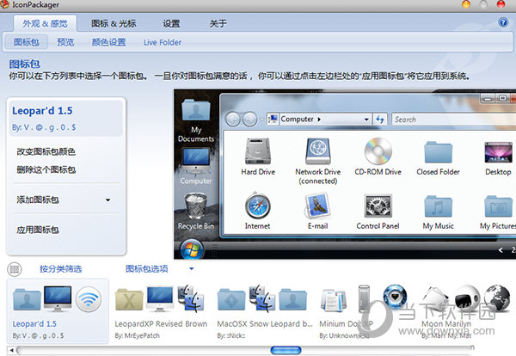
Task: Click 改变图标包颜色 link
Action: pyautogui.click(x=46, y=151)
